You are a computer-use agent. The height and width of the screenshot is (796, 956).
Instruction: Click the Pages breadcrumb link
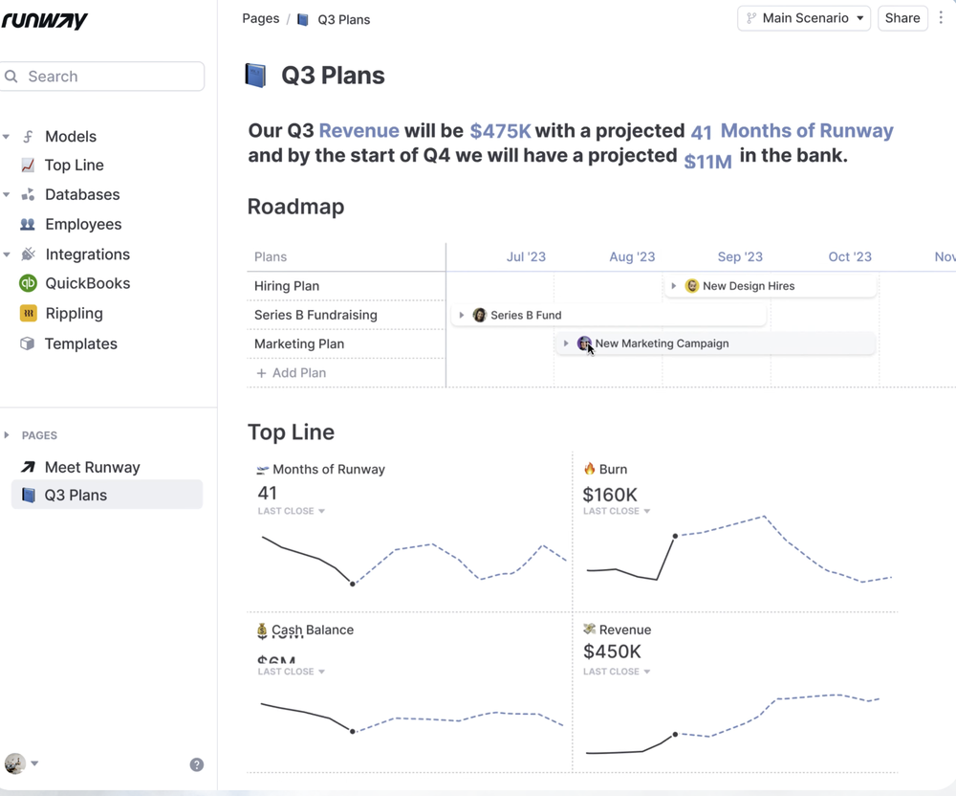click(261, 19)
